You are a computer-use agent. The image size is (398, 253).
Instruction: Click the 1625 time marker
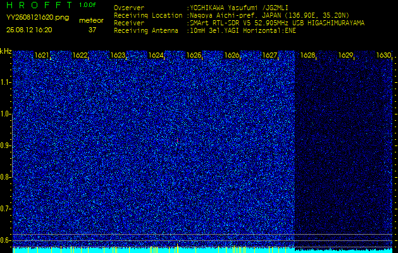[x=194, y=55]
